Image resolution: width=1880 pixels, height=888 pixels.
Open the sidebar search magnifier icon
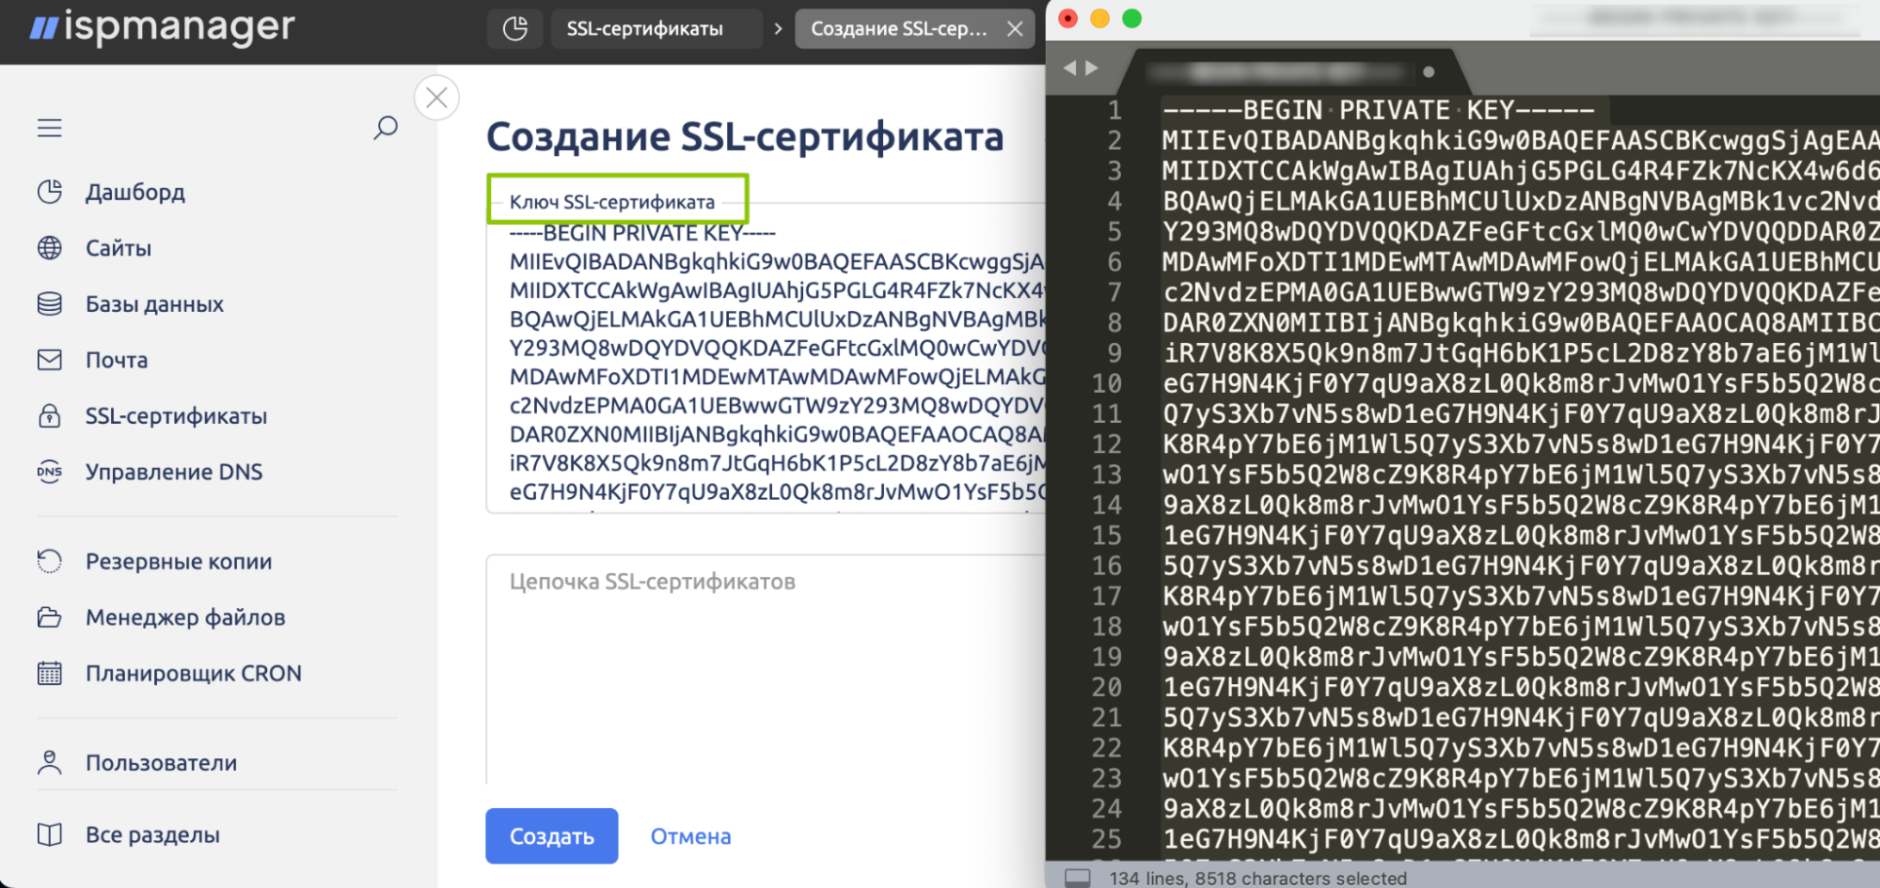(x=385, y=128)
